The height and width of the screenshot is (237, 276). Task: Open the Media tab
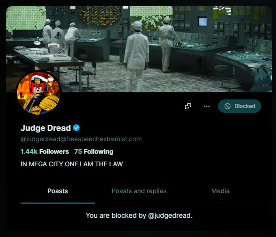coord(220,191)
